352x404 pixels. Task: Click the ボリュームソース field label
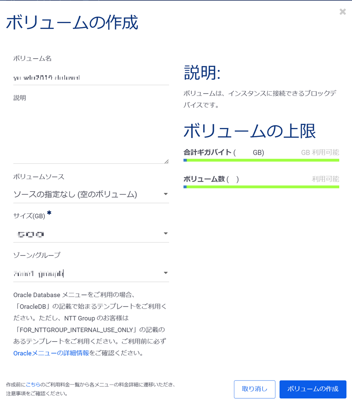(39, 177)
